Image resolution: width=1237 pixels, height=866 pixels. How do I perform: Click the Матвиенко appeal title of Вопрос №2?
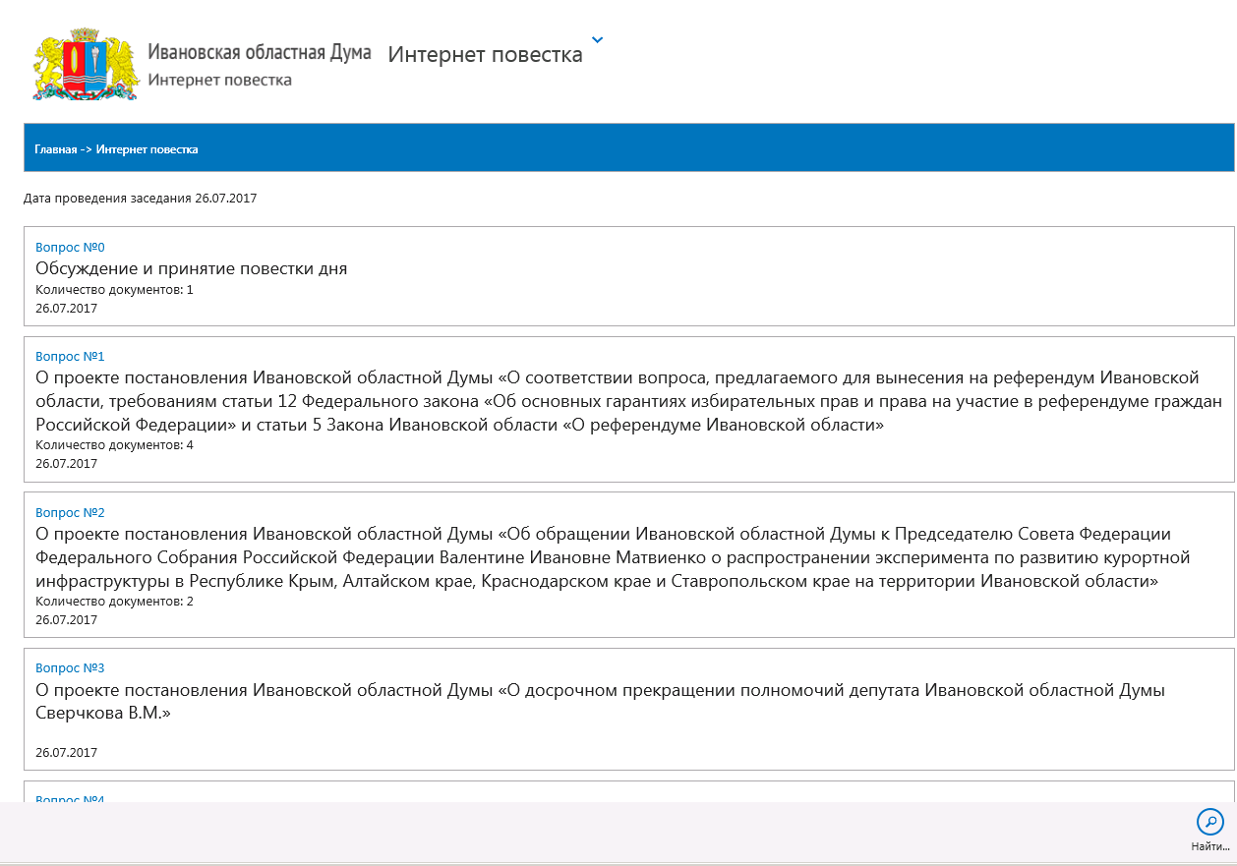(x=613, y=557)
